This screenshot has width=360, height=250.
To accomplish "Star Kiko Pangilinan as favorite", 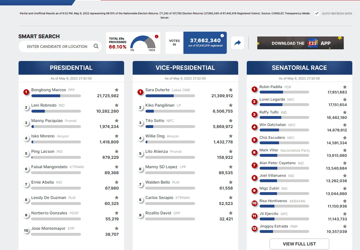I will coord(231,105).
